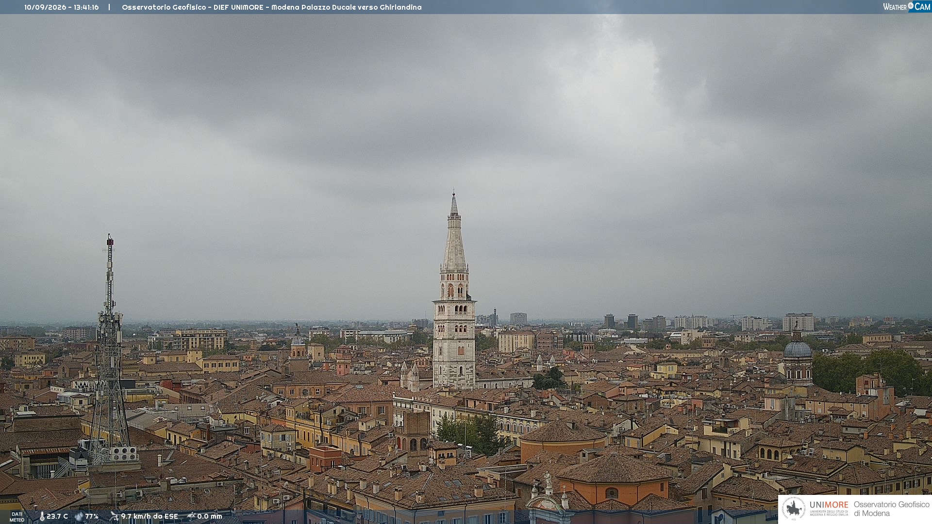Click the 0.0 mm precipitation value
Screen dimensions: 932x524
tap(209, 517)
